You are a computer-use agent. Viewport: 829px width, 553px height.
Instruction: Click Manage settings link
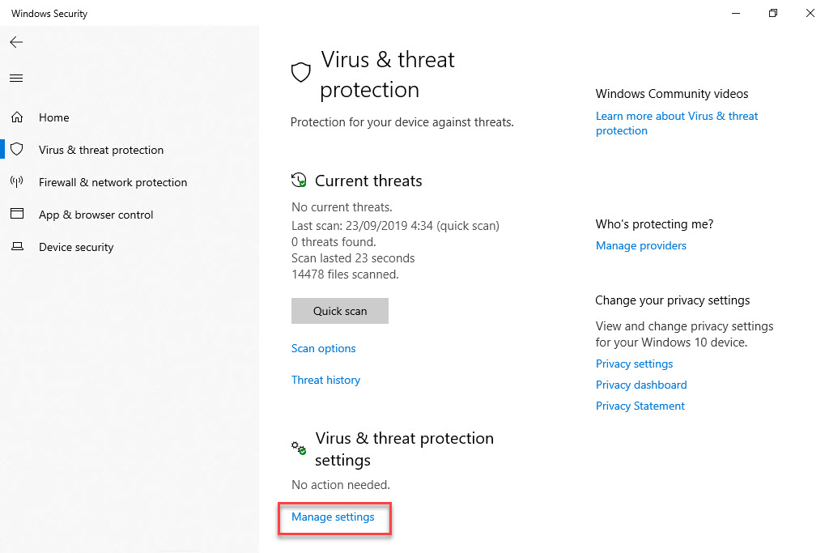(x=333, y=517)
